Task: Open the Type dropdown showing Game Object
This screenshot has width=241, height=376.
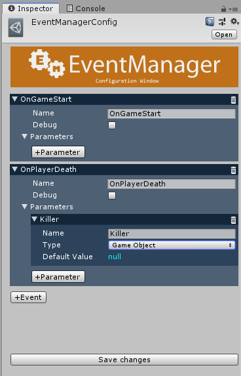Action: click(x=172, y=245)
